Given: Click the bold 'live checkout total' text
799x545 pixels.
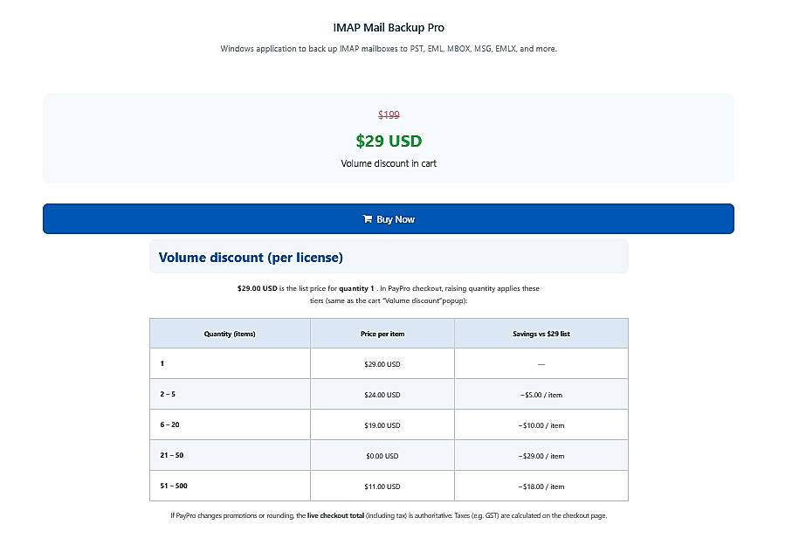Looking at the screenshot, I should pyautogui.click(x=336, y=515).
